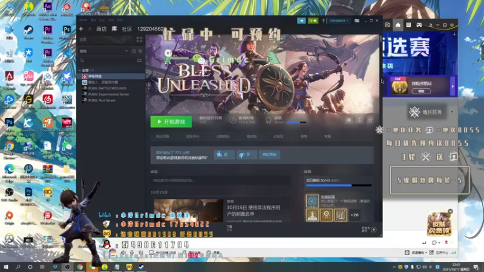This screenshot has width=484, height=272.
Task: Open advanced library filter sliders icon
Action: point(140,61)
